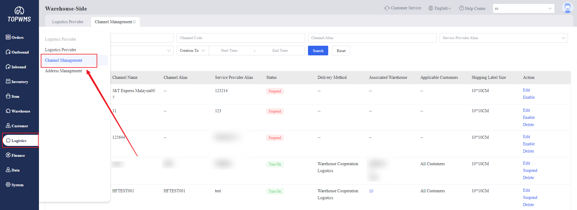Click Suspend link in HFTEST001 row
The height and width of the screenshot is (210, 577).
tap(530, 198)
